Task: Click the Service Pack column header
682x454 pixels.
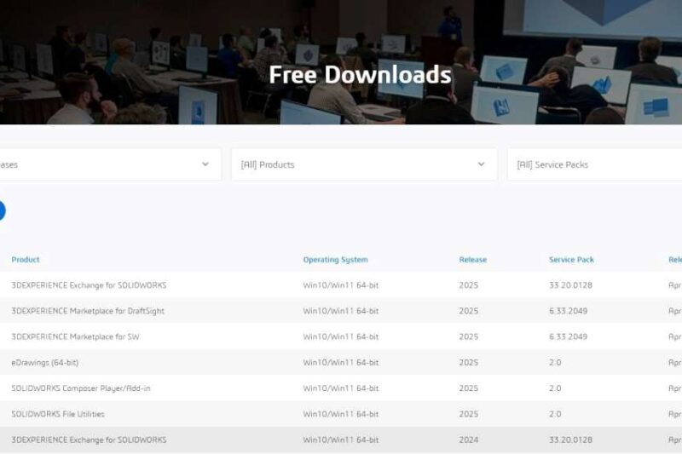Action: pos(571,259)
